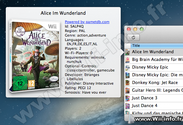The height and width of the screenshot is (125, 183).
Task: Click Just Dance 4 cover thumbnail
Action: (127, 106)
